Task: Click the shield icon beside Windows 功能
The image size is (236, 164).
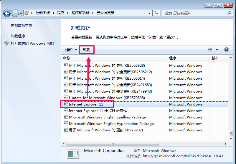Action: (x=6, y=43)
